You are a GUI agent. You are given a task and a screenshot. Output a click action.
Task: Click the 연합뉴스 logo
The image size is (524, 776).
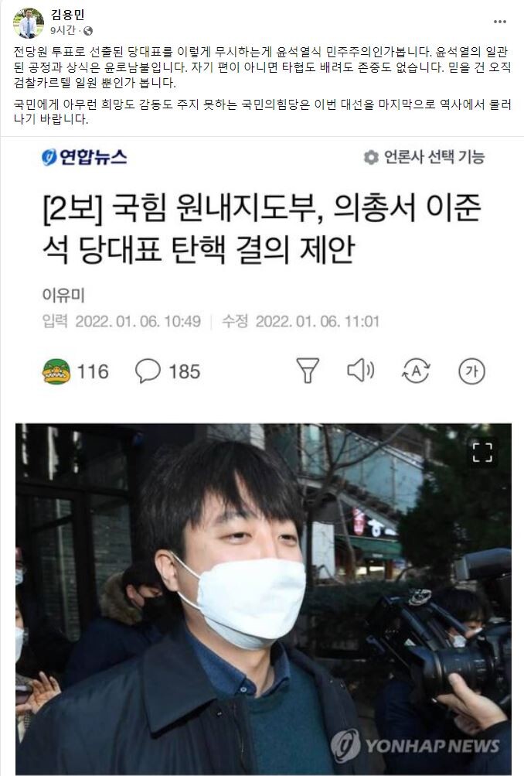click(x=84, y=157)
